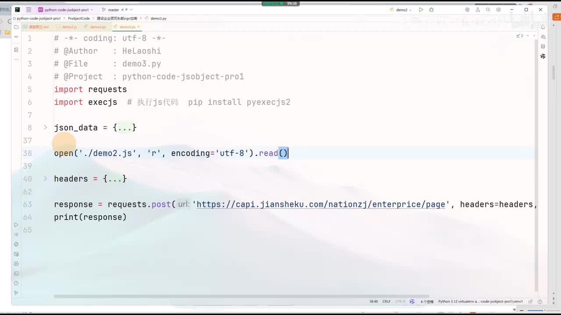
Task: Open the demo2 run configuration dropdown
Action: coord(401,10)
